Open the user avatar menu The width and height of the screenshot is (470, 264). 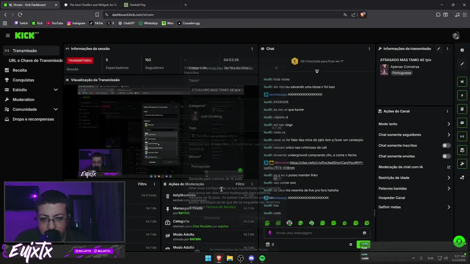point(456,36)
